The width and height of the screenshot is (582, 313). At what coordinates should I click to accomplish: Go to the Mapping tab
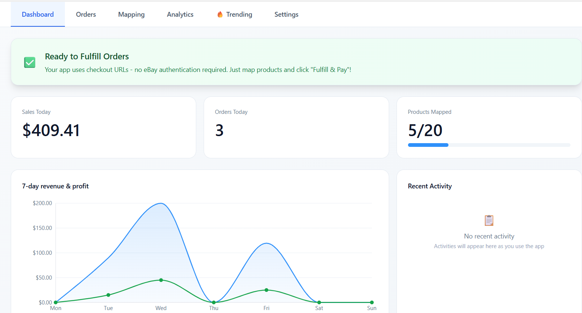click(131, 14)
